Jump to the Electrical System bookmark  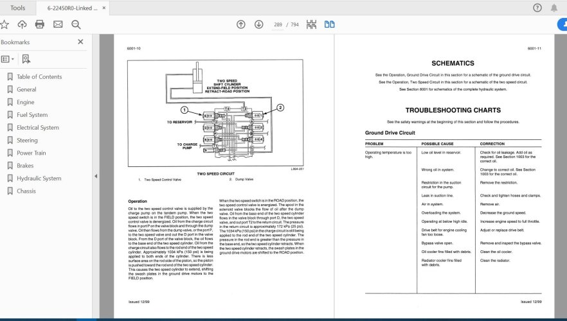37,128
